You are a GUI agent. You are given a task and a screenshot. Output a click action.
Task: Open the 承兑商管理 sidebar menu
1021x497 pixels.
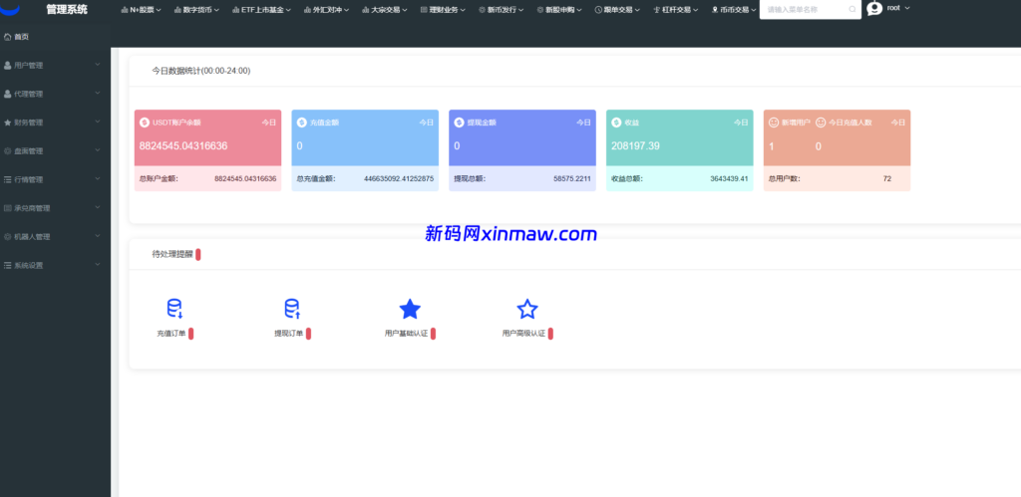click(x=56, y=208)
